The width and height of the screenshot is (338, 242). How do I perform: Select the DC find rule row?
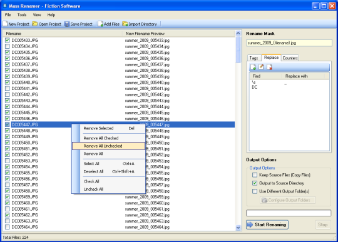tap(289, 87)
